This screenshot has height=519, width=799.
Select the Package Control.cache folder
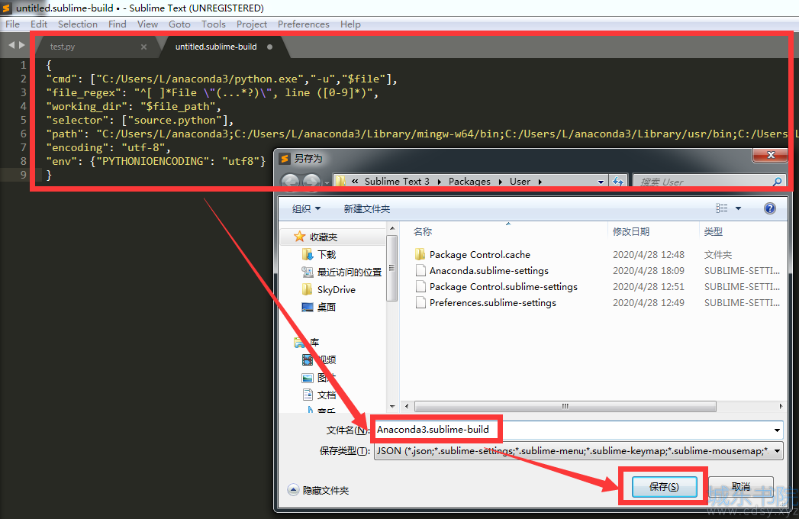pyautogui.click(x=473, y=254)
